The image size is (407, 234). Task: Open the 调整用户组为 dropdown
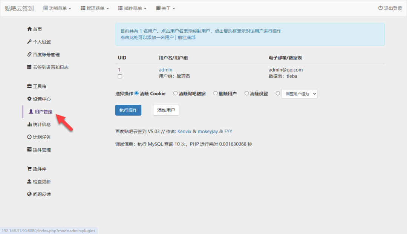[x=299, y=94]
